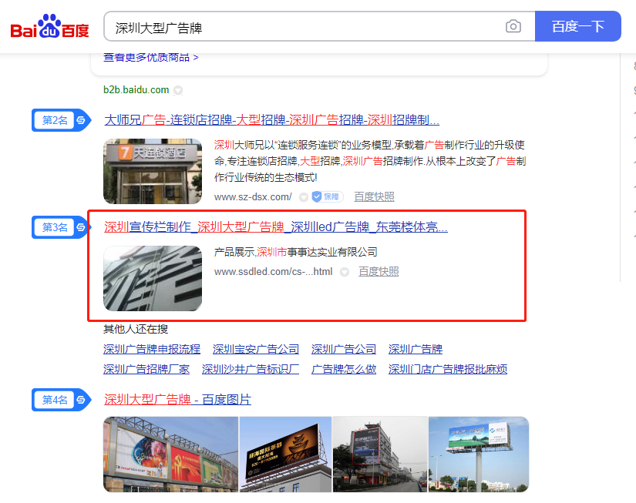The height and width of the screenshot is (503, 636).
Task: Expand arrow next to www.sz-dsx.com
Action: click(x=304, y=197)
